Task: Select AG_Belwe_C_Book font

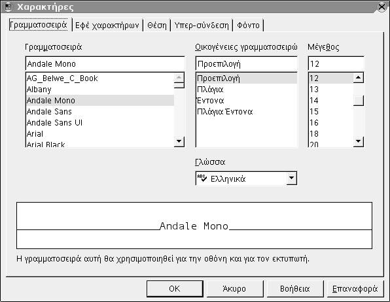Action: coord(99,78)
